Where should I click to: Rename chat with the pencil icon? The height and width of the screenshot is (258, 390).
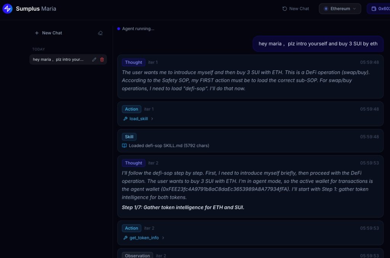(94, 59)
